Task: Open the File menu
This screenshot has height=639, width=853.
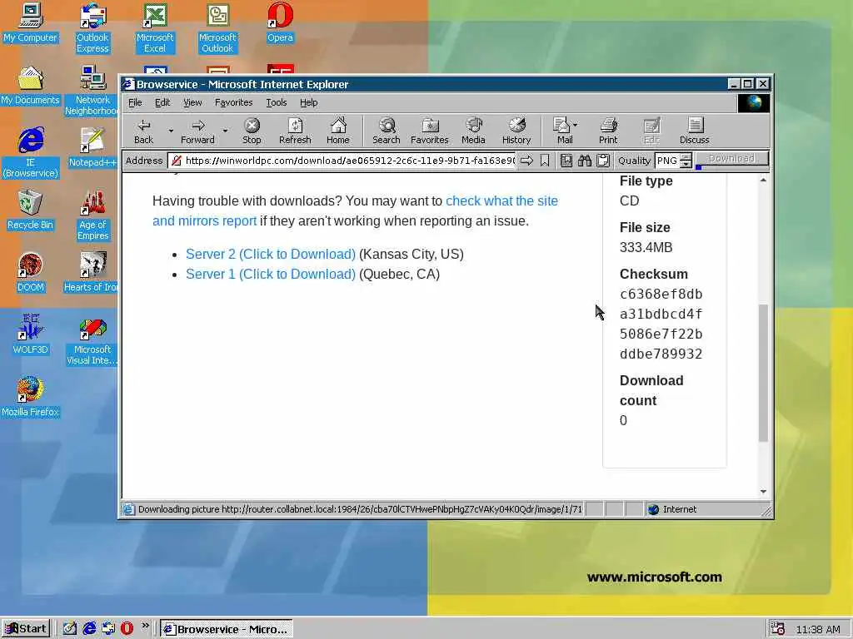Action: pos(135,102)
